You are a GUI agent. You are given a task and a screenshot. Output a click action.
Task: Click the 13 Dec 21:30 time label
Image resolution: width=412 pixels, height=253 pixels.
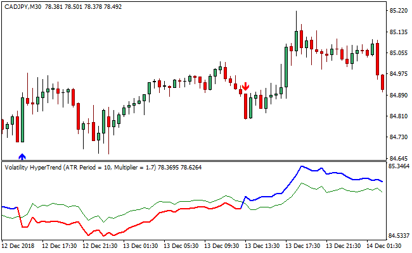pyautogui.click(x=343, y=246)
